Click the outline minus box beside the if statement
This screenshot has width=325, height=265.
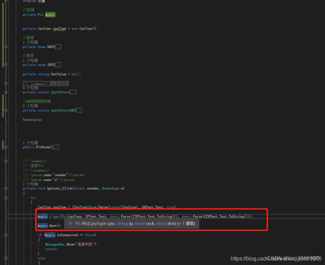(x=5, y=235)
